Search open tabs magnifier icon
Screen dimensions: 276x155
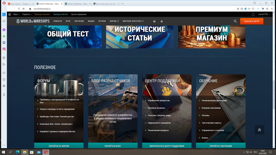click(x=255, y=3)
